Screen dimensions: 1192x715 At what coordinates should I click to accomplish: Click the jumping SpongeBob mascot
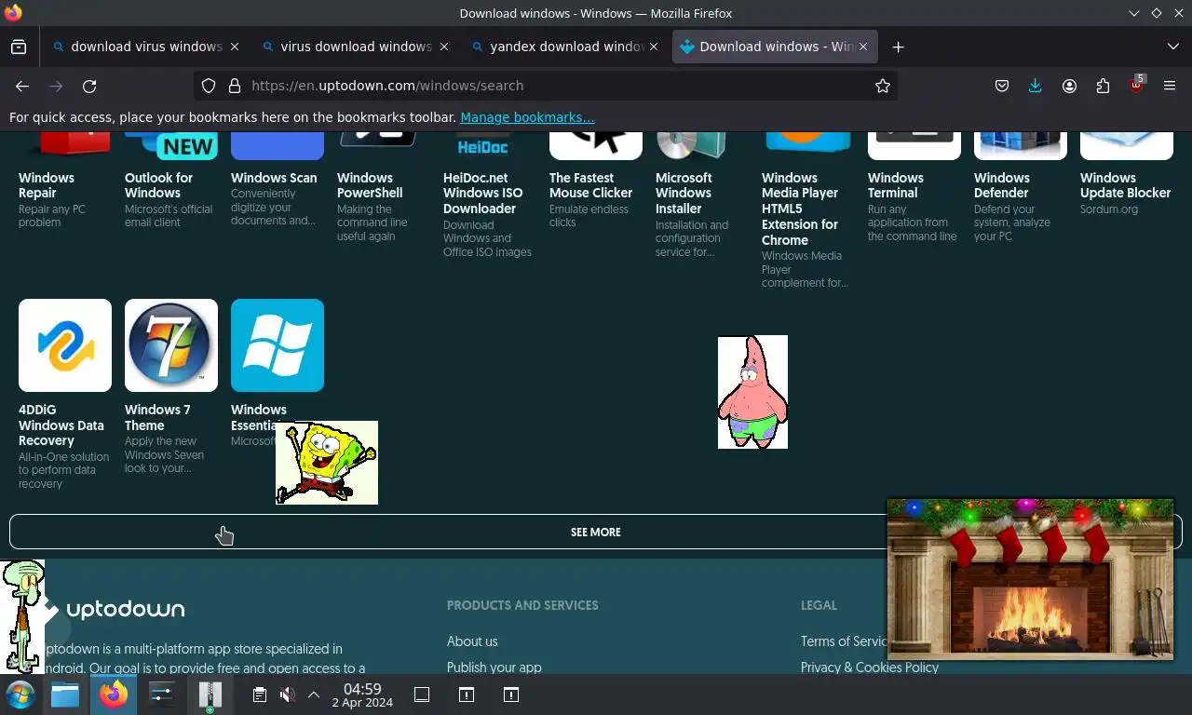point(327,463)
